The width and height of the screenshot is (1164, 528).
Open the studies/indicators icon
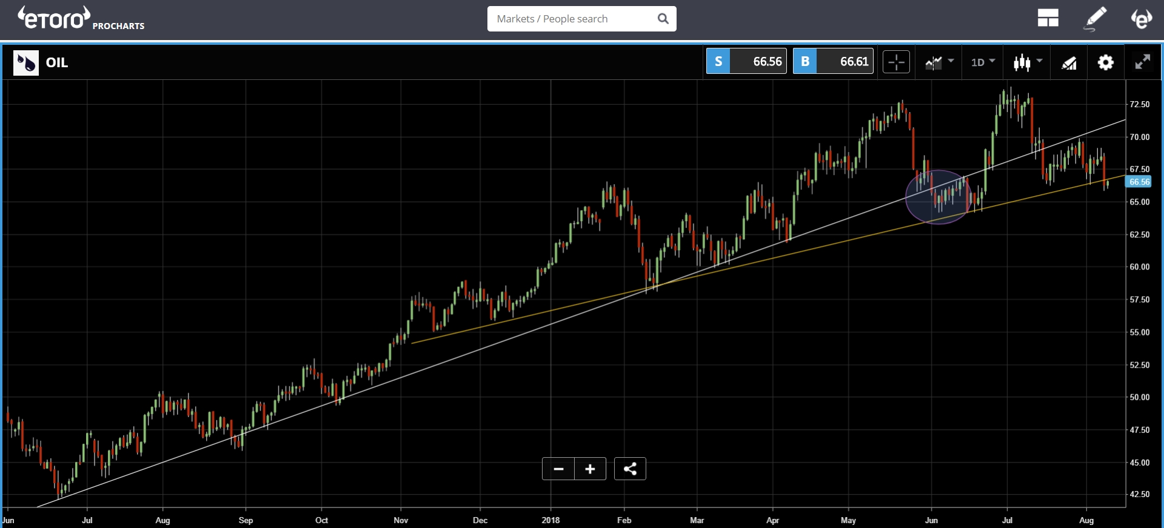click(x=1069, y=62)
